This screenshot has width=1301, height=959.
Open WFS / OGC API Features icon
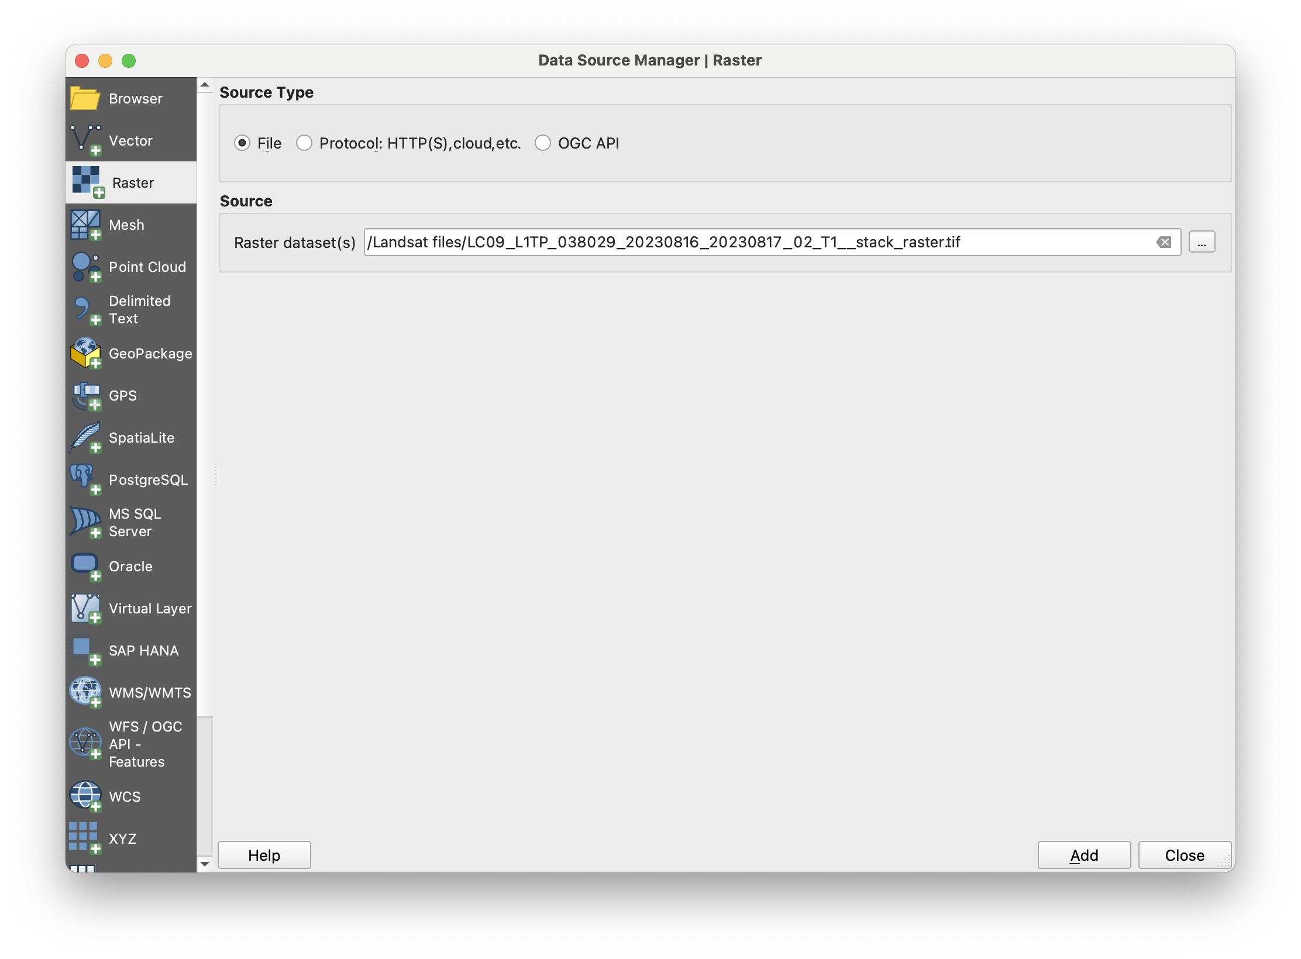[x=85, y=744]
